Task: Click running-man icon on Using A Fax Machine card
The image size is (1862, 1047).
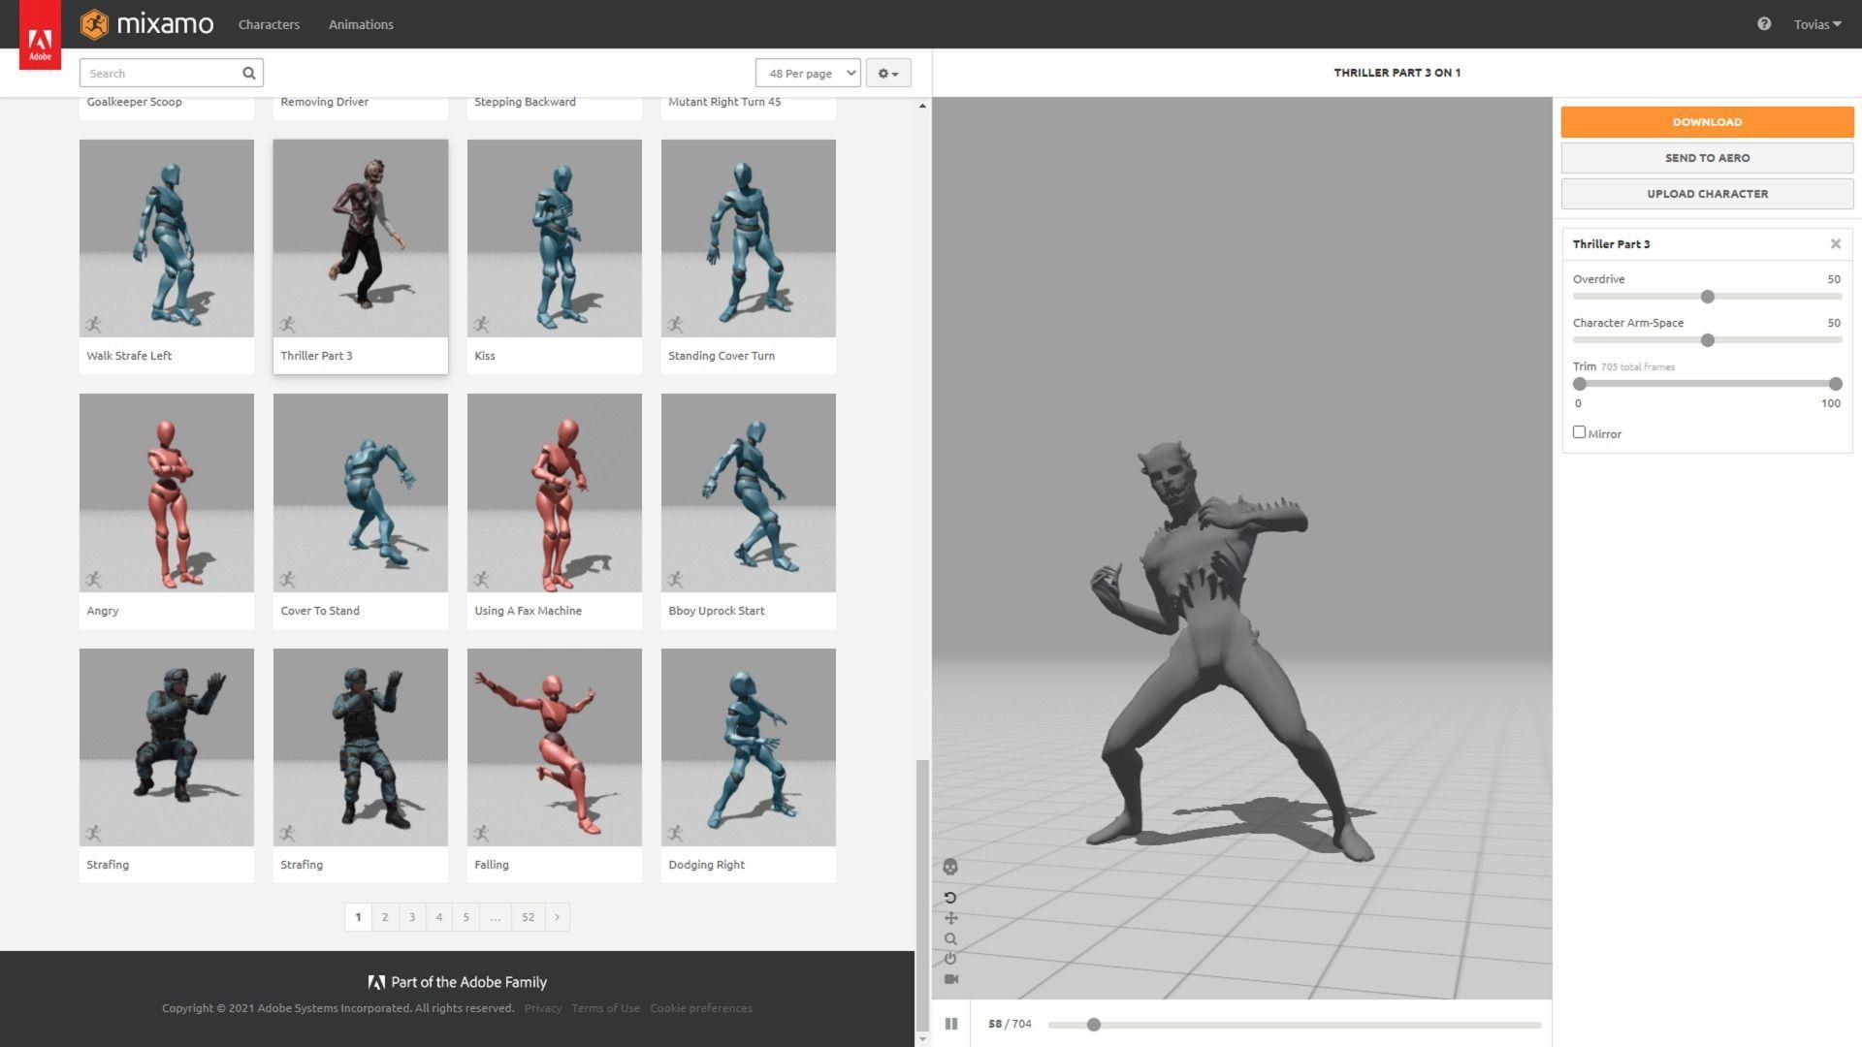Action: (481, 580)
